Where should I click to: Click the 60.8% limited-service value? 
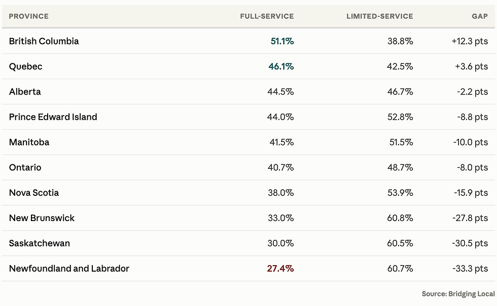[400, 218]
